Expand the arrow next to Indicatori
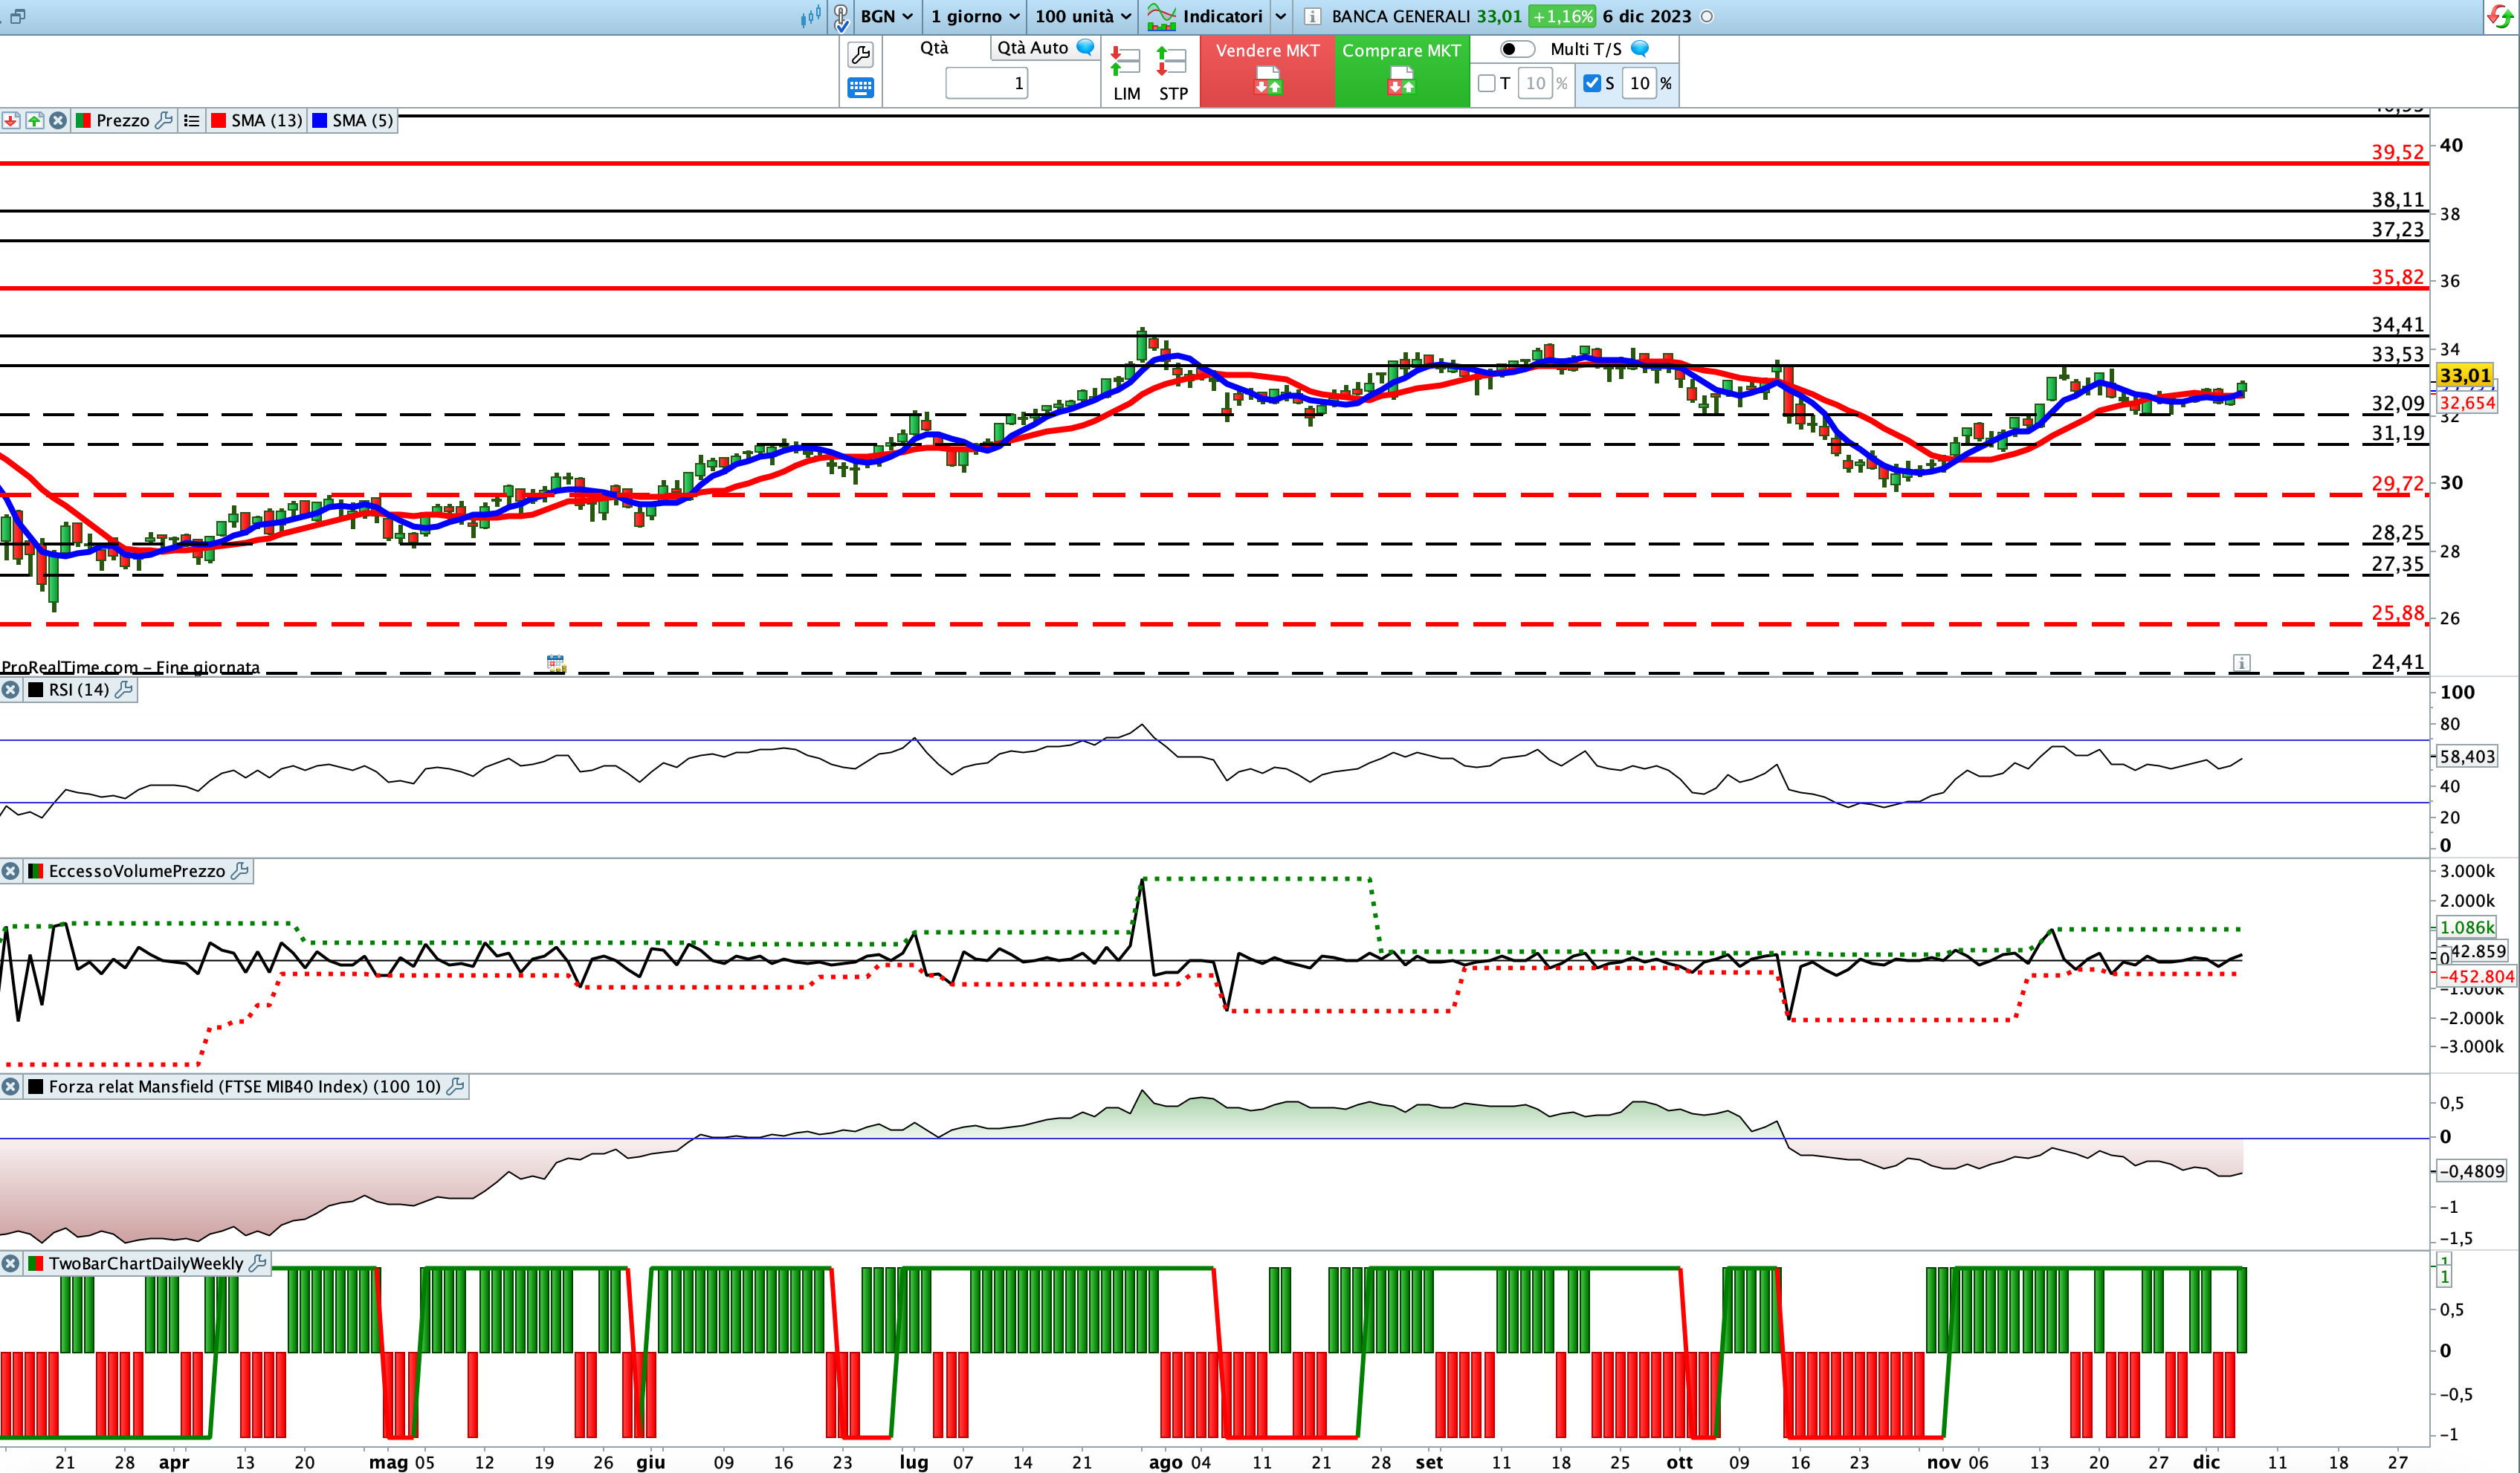The height and width of the screenshot is (1473, 2520). [x=1280, y=16]
